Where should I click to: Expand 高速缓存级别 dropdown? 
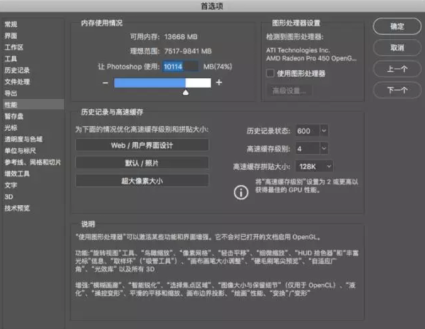(324, 149)
